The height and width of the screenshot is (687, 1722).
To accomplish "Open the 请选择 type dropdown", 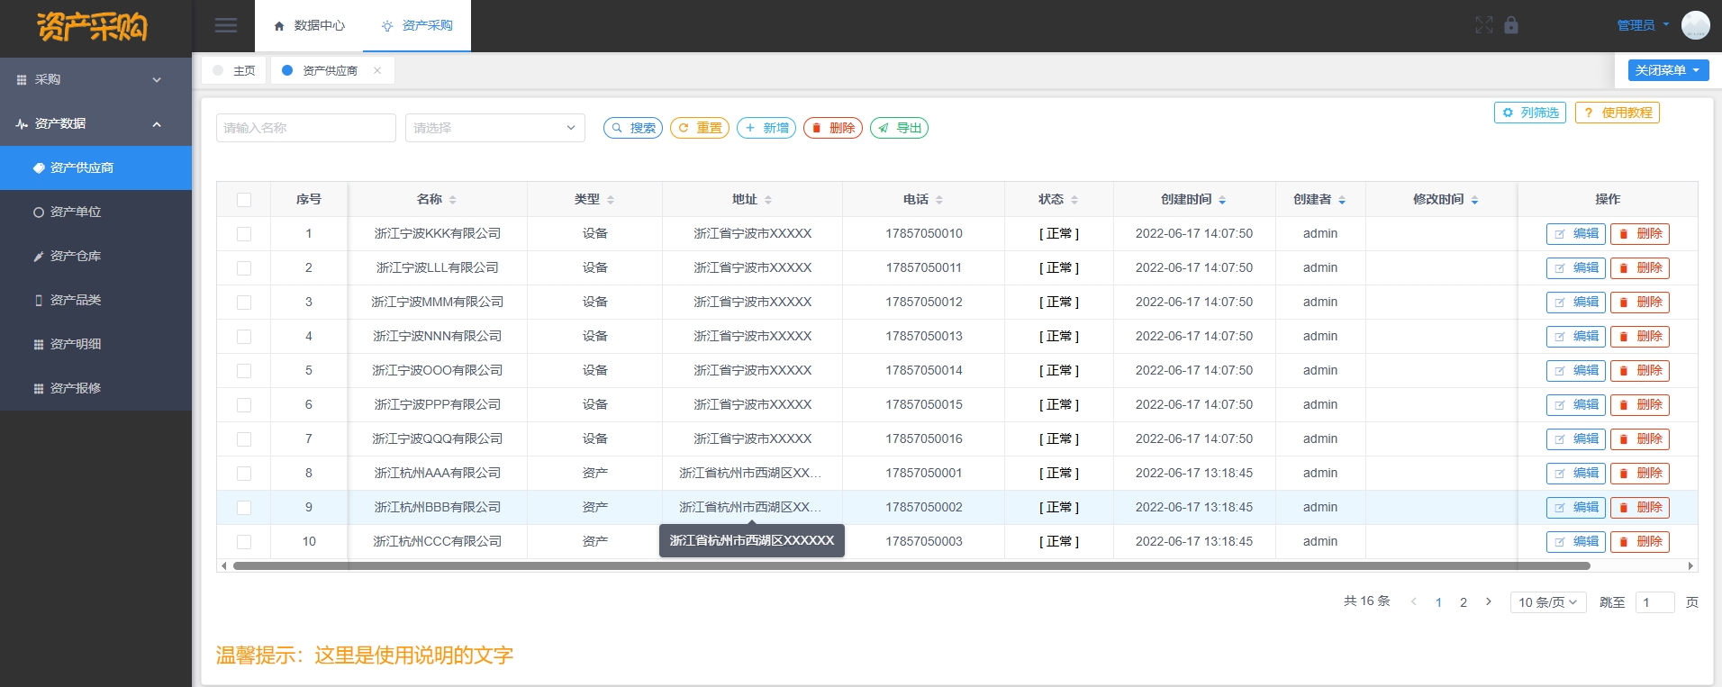I will point(495,128).
